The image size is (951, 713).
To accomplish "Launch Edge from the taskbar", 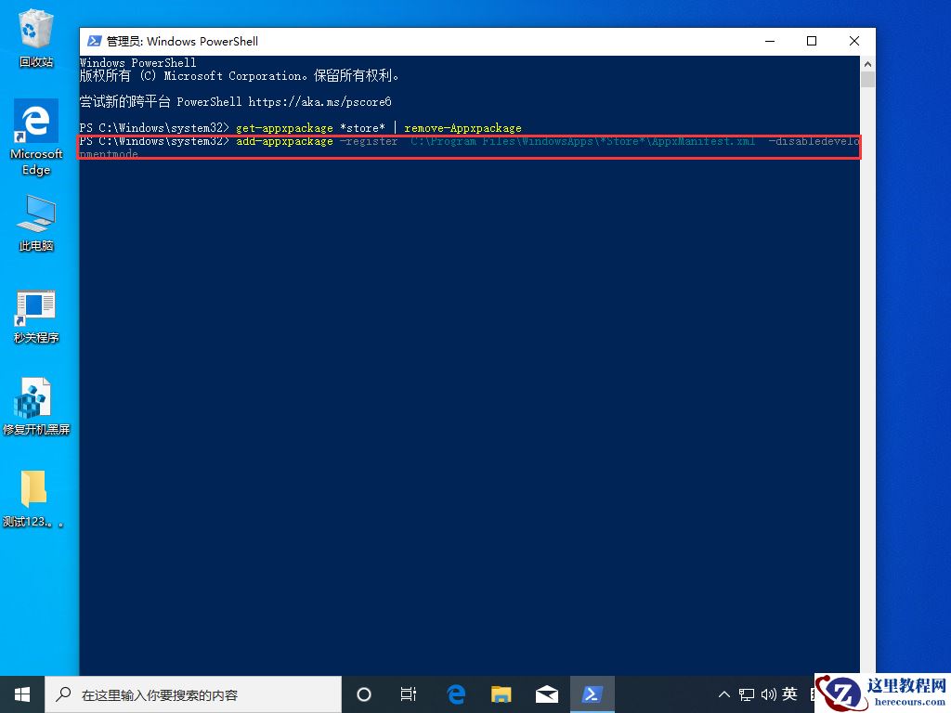I will (x=456, y=694).
